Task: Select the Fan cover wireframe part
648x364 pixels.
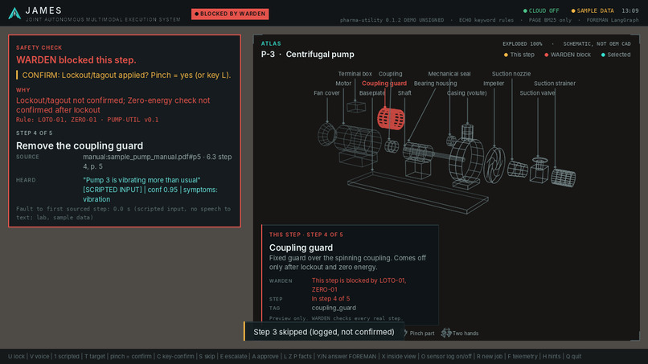Action: click(x=327, y=134)
